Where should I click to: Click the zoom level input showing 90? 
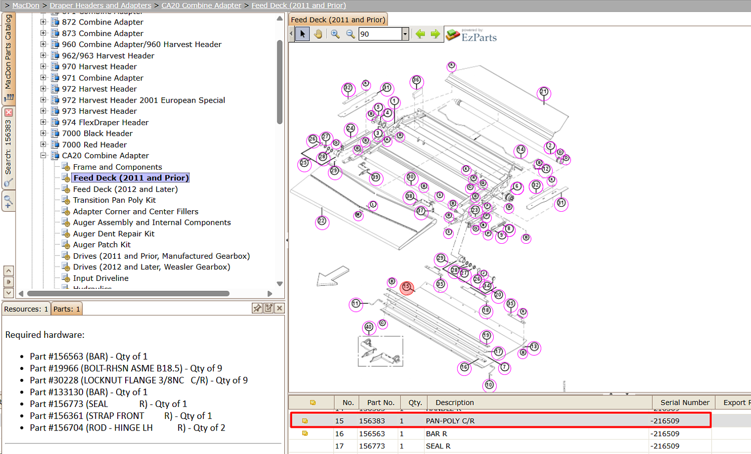(380, 34)
